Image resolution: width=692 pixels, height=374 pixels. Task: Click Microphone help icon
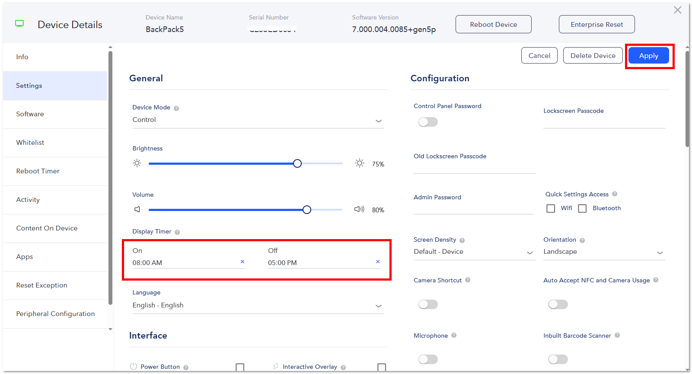tap(454, 335)
